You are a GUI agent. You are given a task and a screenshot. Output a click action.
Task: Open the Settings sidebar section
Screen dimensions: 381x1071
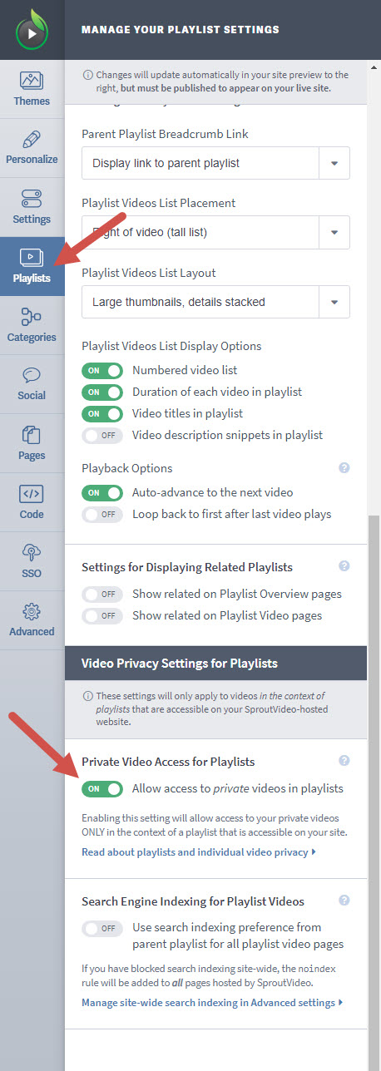(x=32, y=207)
